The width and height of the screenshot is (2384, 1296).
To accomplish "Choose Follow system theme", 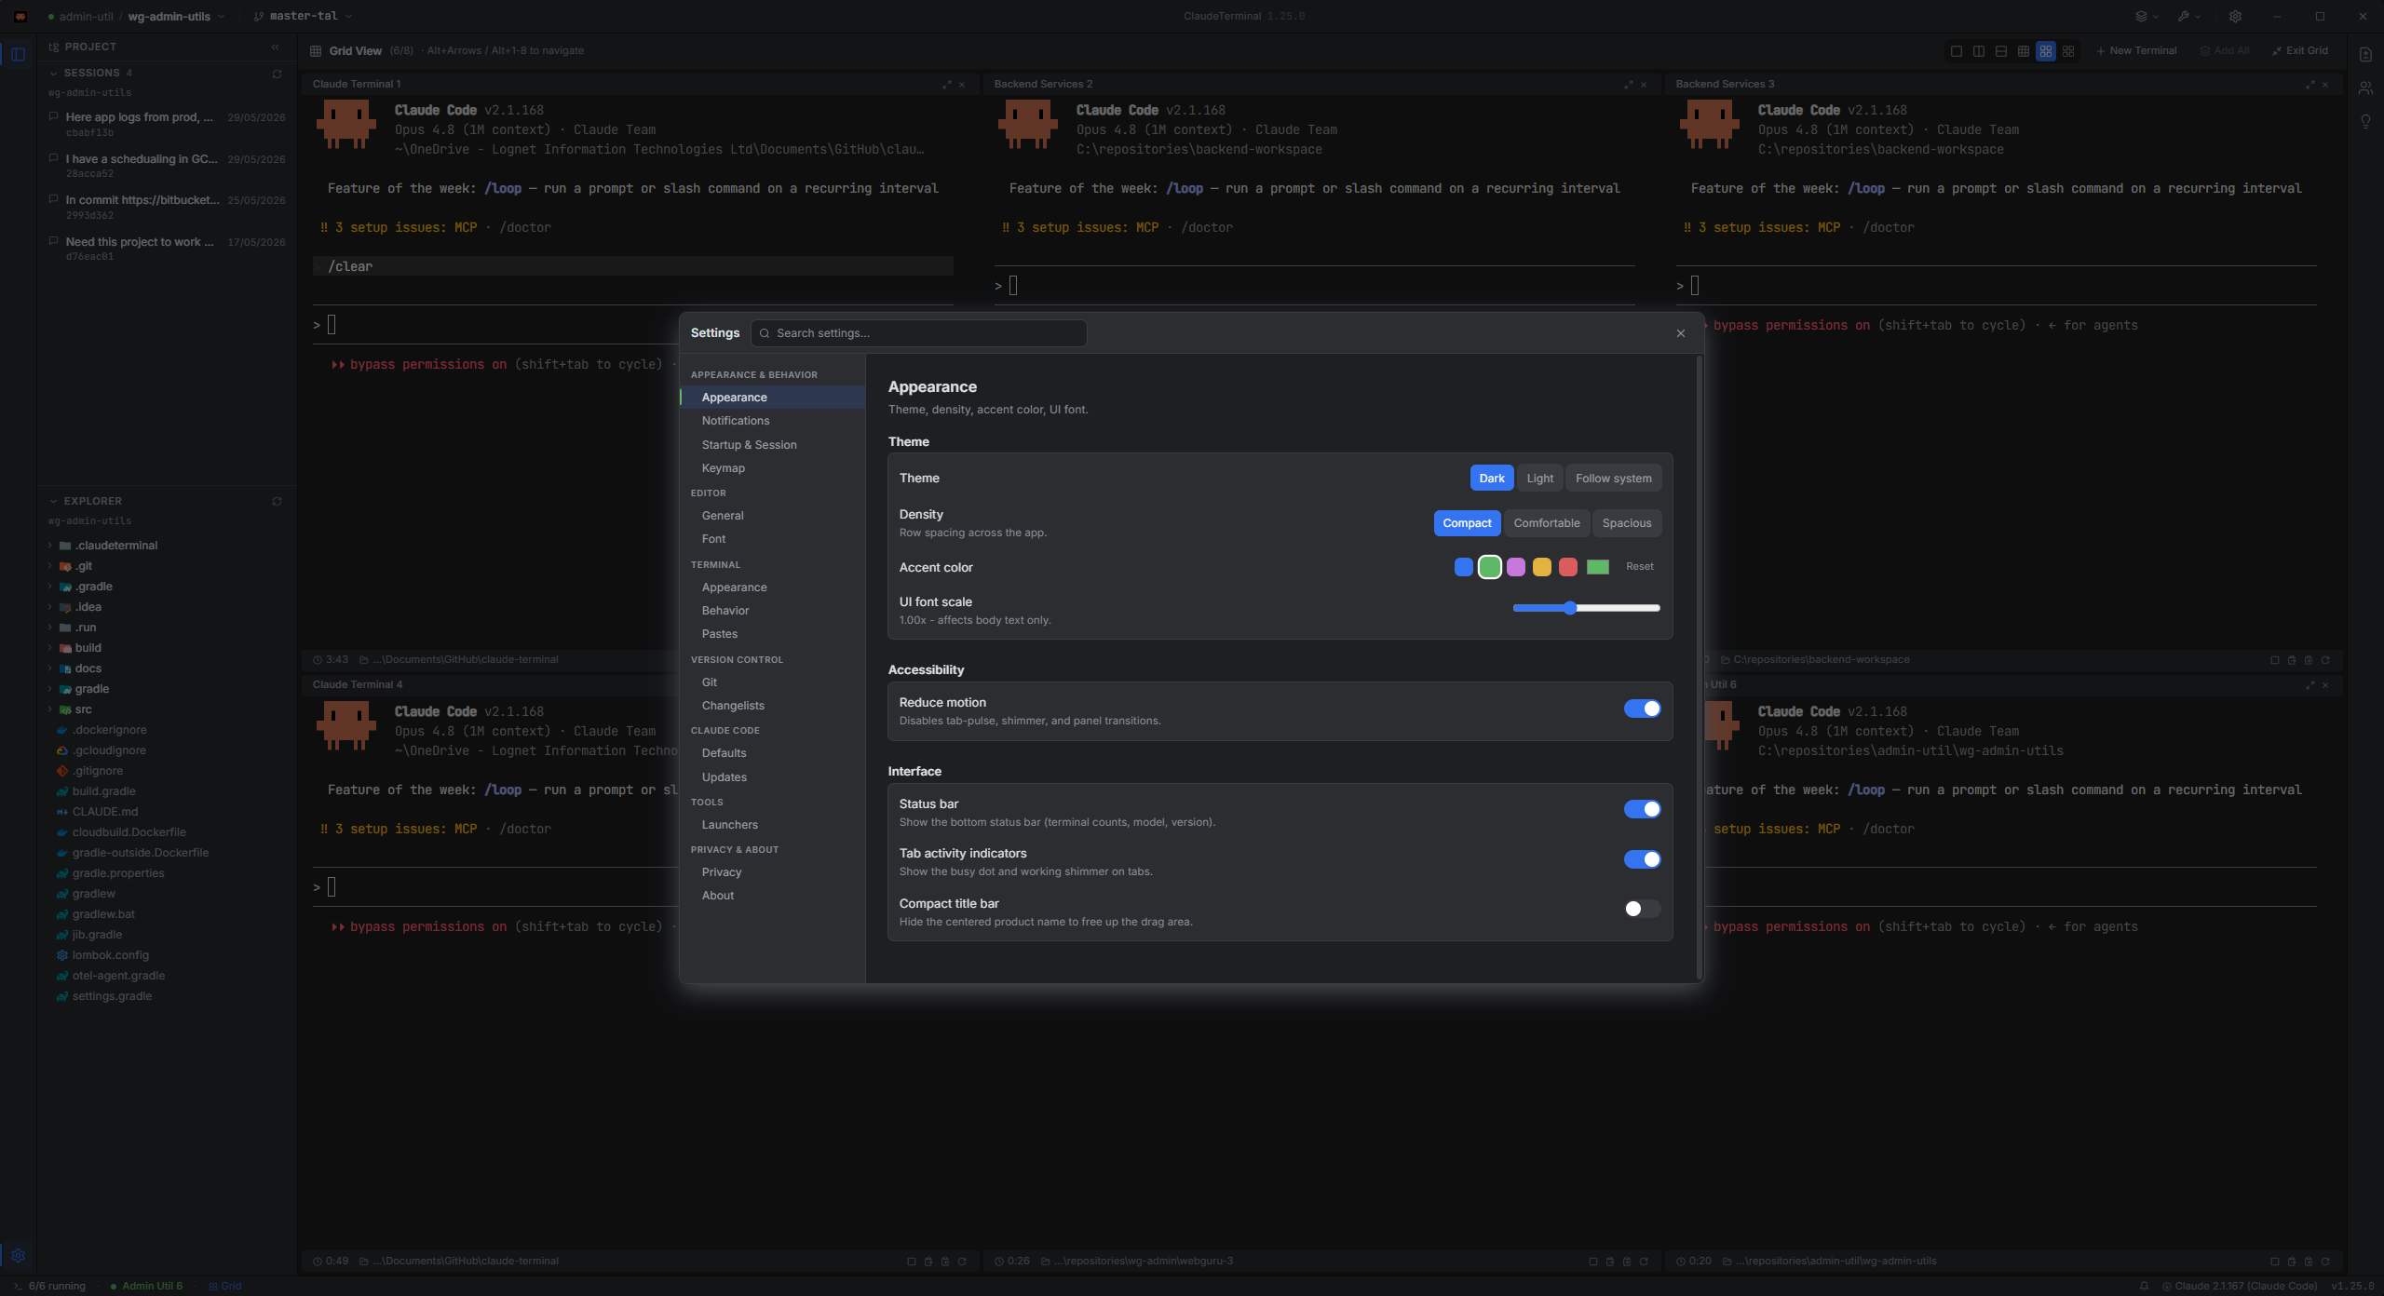I will (x=1614, y=479).
